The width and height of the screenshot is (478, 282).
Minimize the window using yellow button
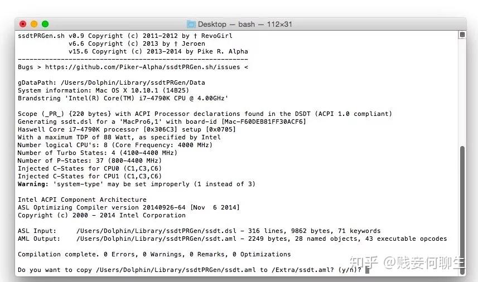coord(34,24)
